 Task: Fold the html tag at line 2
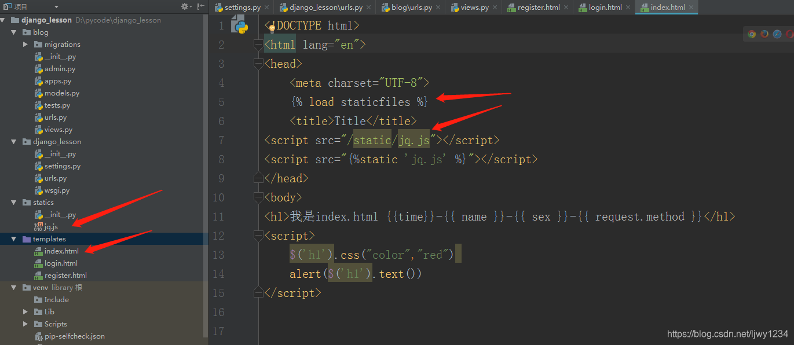[258, 45]
